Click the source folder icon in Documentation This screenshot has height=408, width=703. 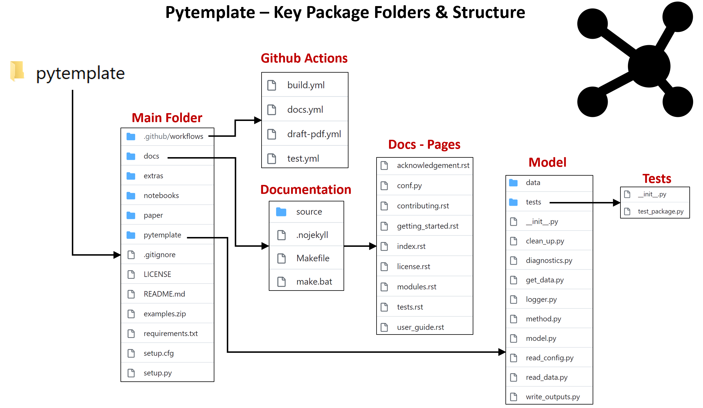pos(281,212)
